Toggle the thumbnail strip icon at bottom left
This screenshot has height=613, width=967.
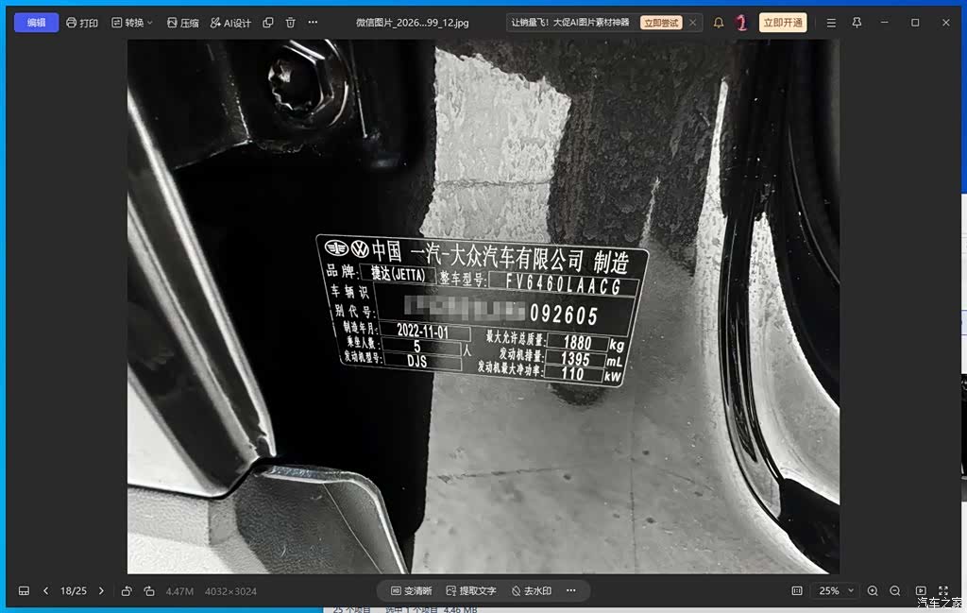[x=24, y=590]
